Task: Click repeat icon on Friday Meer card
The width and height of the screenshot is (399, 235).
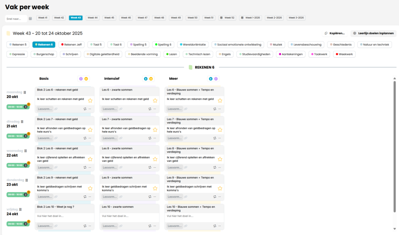Action: (x=214, y=226)
